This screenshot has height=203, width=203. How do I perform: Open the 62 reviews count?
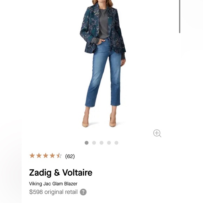(70, 156)
